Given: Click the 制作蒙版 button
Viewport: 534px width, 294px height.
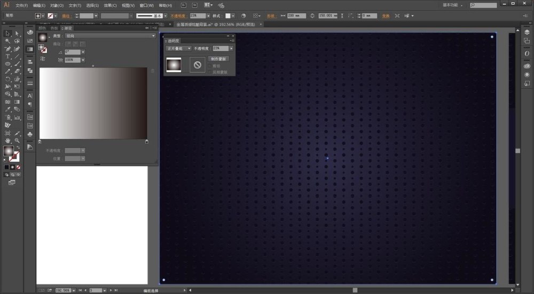Looking at the screenshot, I should tap(219, 59).
